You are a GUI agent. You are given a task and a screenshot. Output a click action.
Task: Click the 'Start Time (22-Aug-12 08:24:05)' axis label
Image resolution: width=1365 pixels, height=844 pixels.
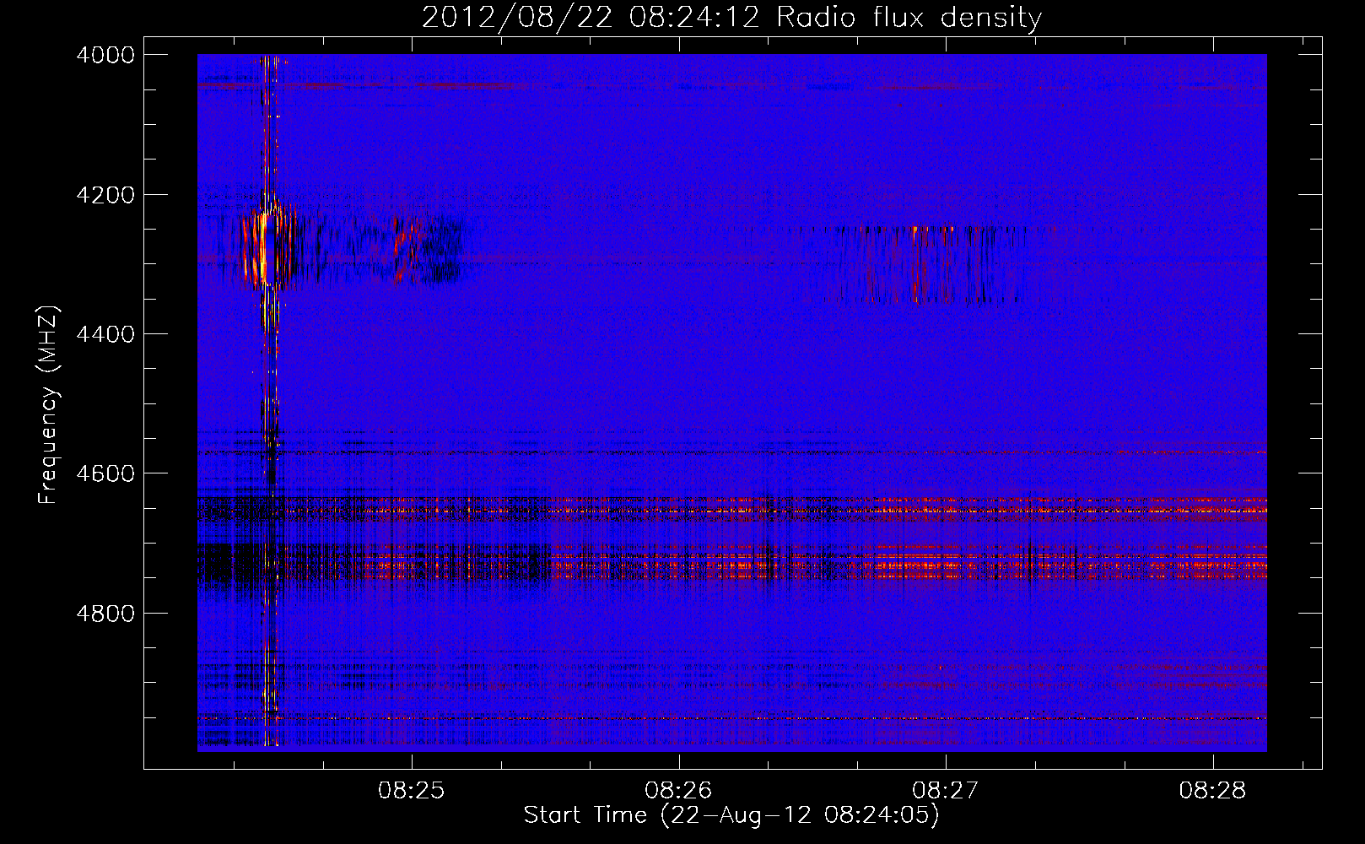731,815
